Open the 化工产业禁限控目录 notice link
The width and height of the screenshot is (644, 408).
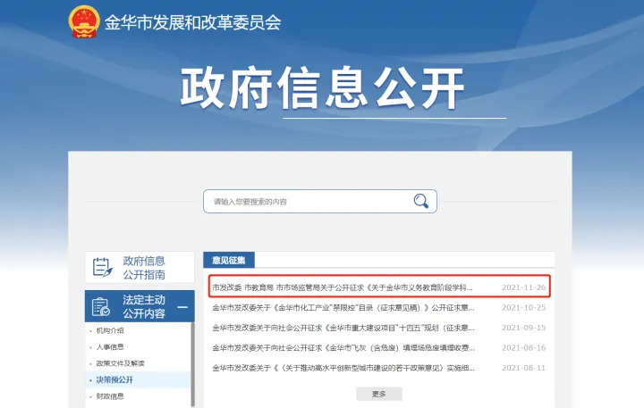click(343, 307)
